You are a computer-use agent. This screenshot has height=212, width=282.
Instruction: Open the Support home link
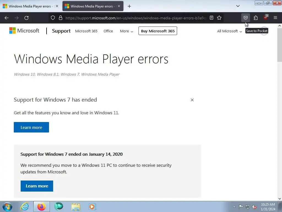coord(61,31)
